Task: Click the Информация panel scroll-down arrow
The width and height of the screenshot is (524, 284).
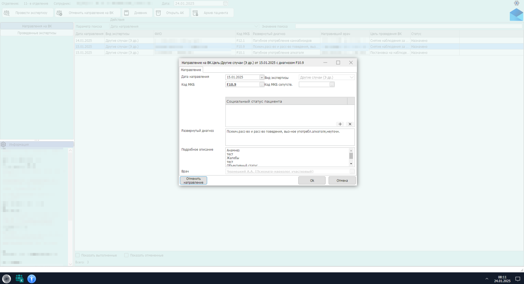Action: (70, 264)
